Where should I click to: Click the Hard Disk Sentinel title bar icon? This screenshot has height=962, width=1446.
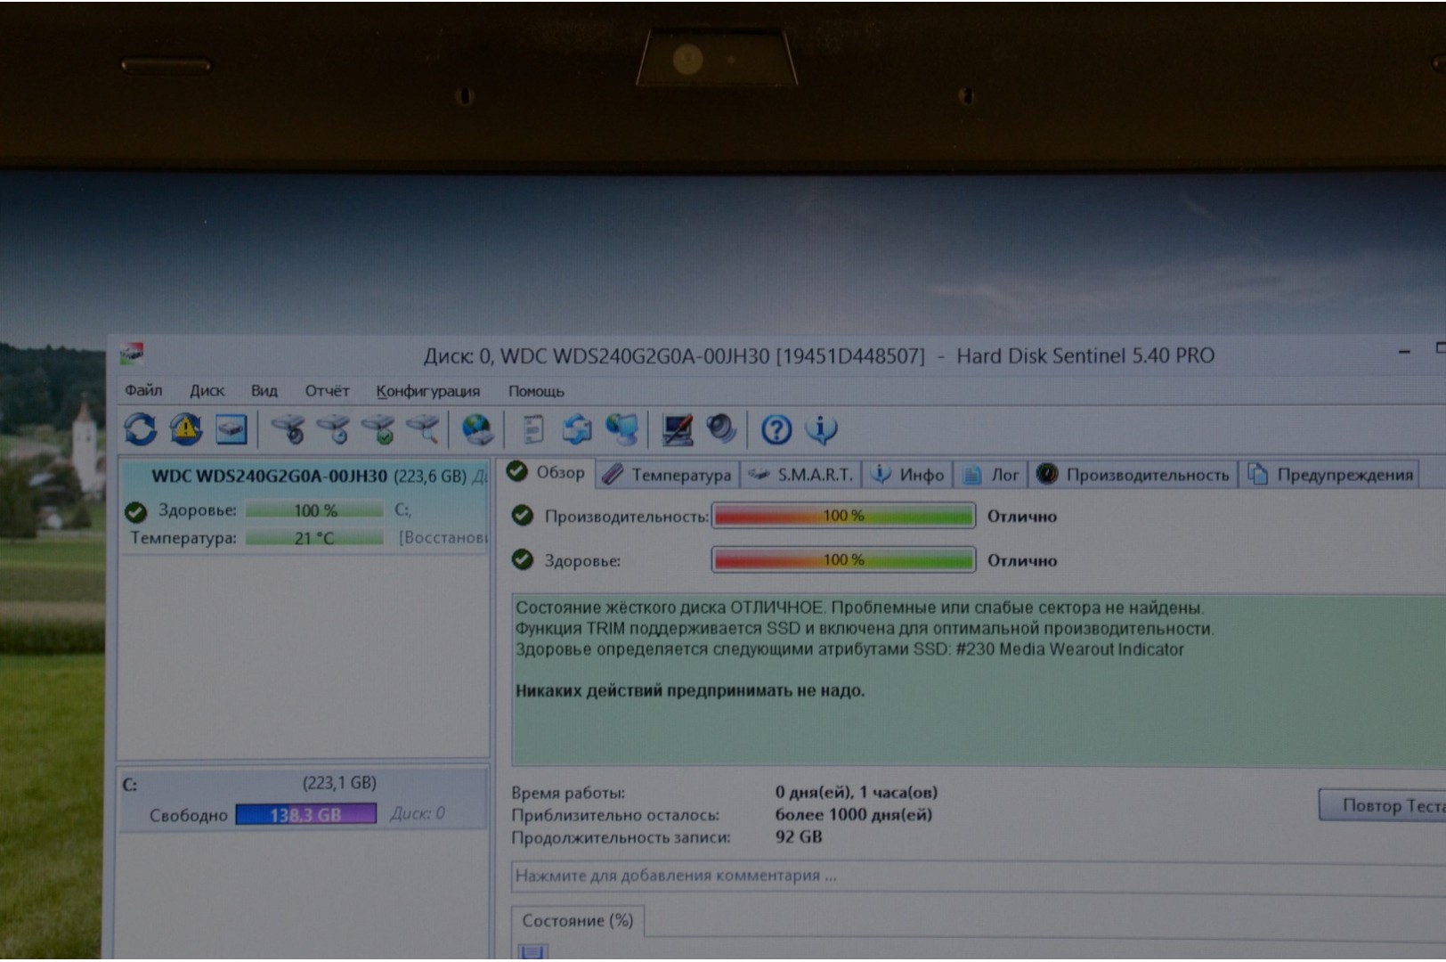tap(132, 354)
